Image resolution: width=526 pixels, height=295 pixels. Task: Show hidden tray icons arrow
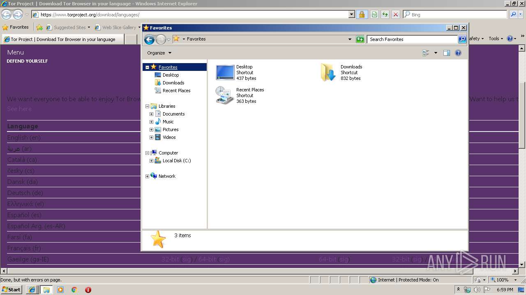click(x=458, y=290)
